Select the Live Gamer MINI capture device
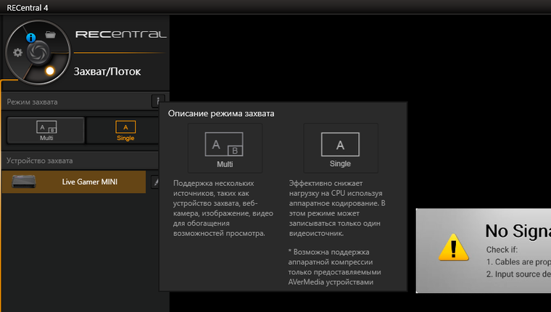This screenshot has height=312, width=551. (x=74, y=182)
